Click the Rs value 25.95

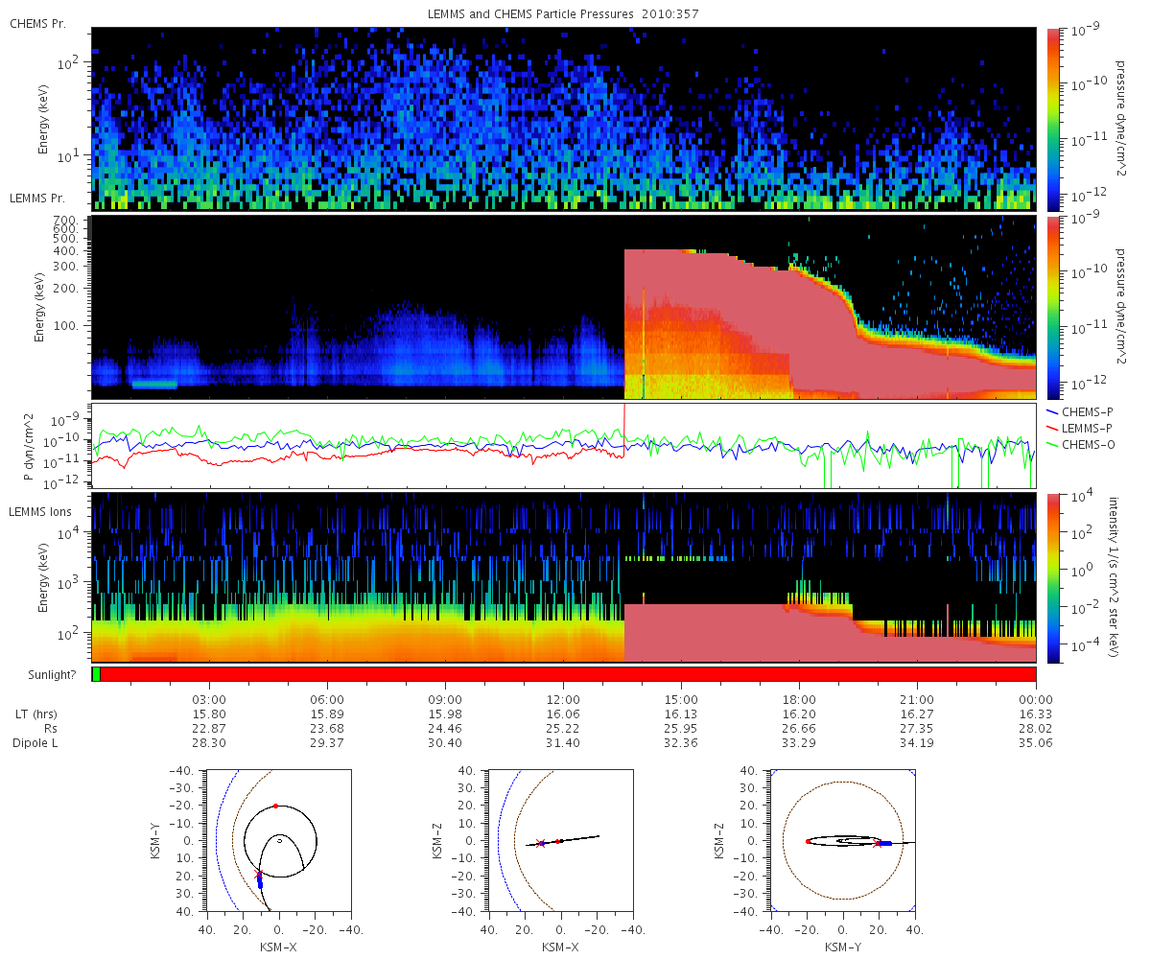681,728
